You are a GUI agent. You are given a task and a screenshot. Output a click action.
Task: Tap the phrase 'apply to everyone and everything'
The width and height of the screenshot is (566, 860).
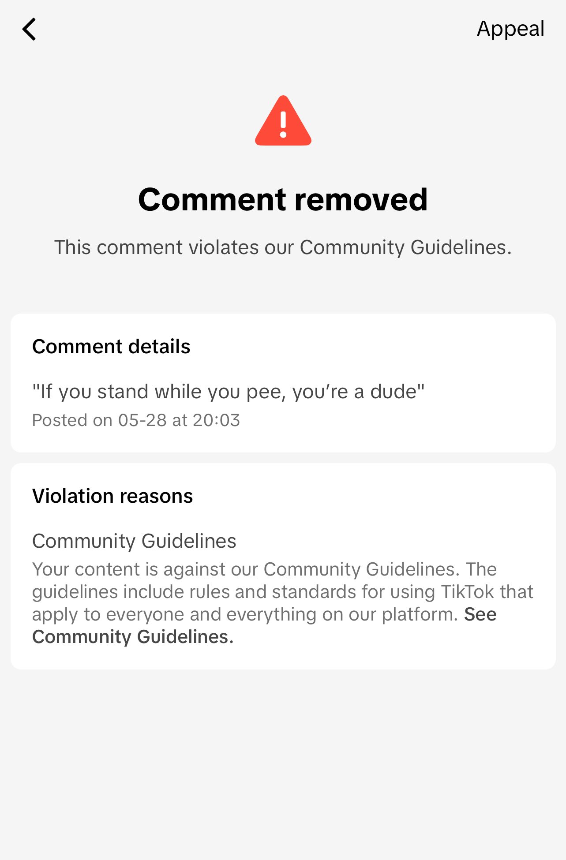tap(174, 614)
